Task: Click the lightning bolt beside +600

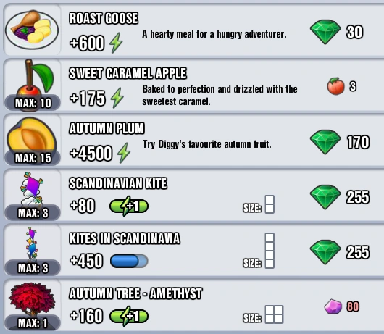Action: tap(116, 43)
